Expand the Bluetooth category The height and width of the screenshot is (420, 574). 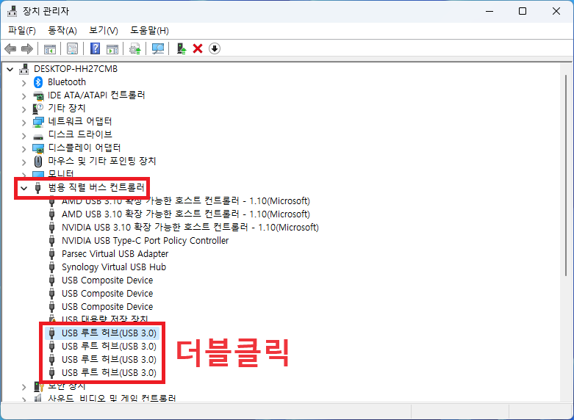[24, 83]
